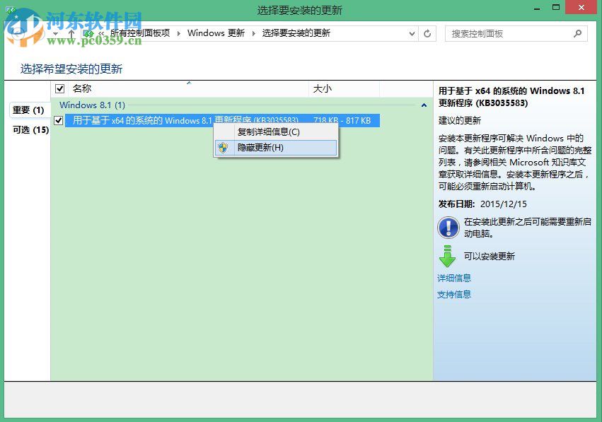Click the green download arrow beside 可以安装更新
Image resolution: width=602 pixels, height=422 pixels.
tap(448, 256)
